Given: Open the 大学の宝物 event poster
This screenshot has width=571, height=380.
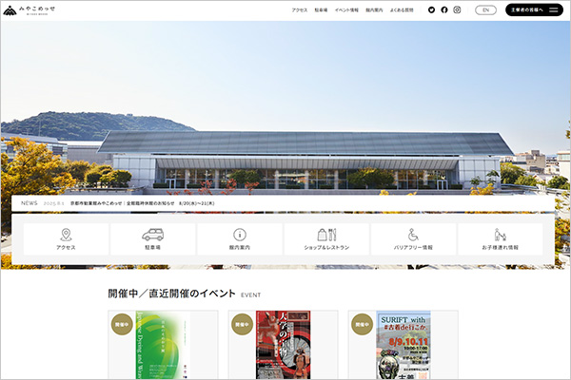Looking at the screenshot, I should click(x=283, y=345).
